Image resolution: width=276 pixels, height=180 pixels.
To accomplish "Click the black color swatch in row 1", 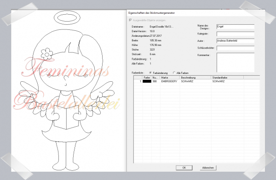I will [x=147, y=81].
